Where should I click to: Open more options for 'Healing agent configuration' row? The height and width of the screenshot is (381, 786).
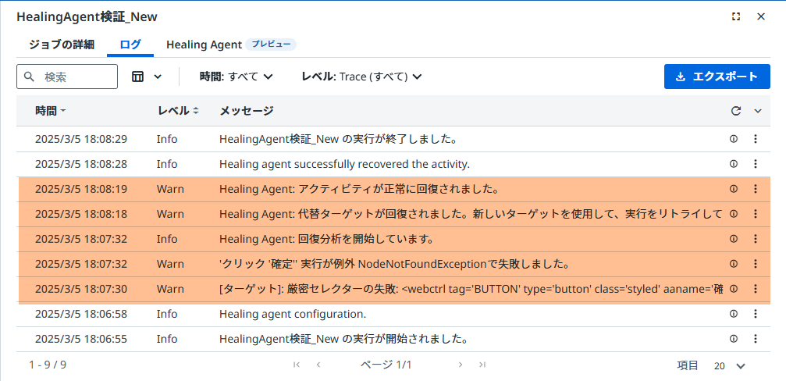tap(756, 314)
